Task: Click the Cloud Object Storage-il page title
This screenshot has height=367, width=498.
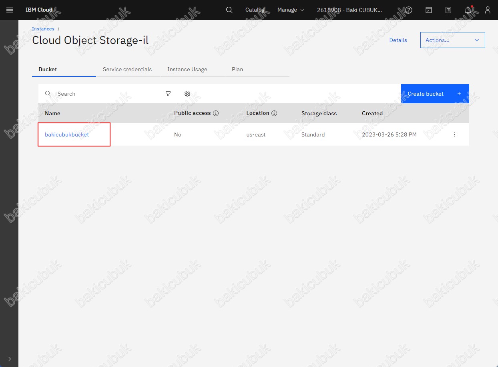Action: (90, 40)
